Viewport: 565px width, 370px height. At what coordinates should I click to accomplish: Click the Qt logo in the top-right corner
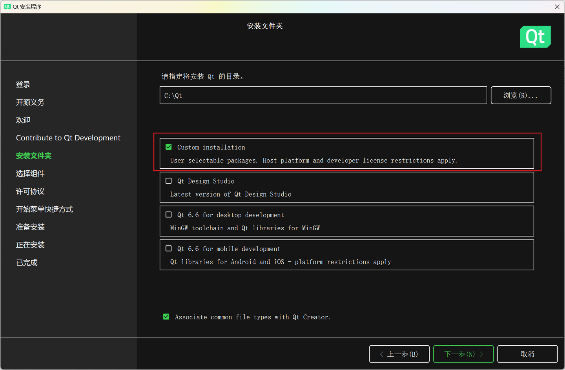pos(535,36)
